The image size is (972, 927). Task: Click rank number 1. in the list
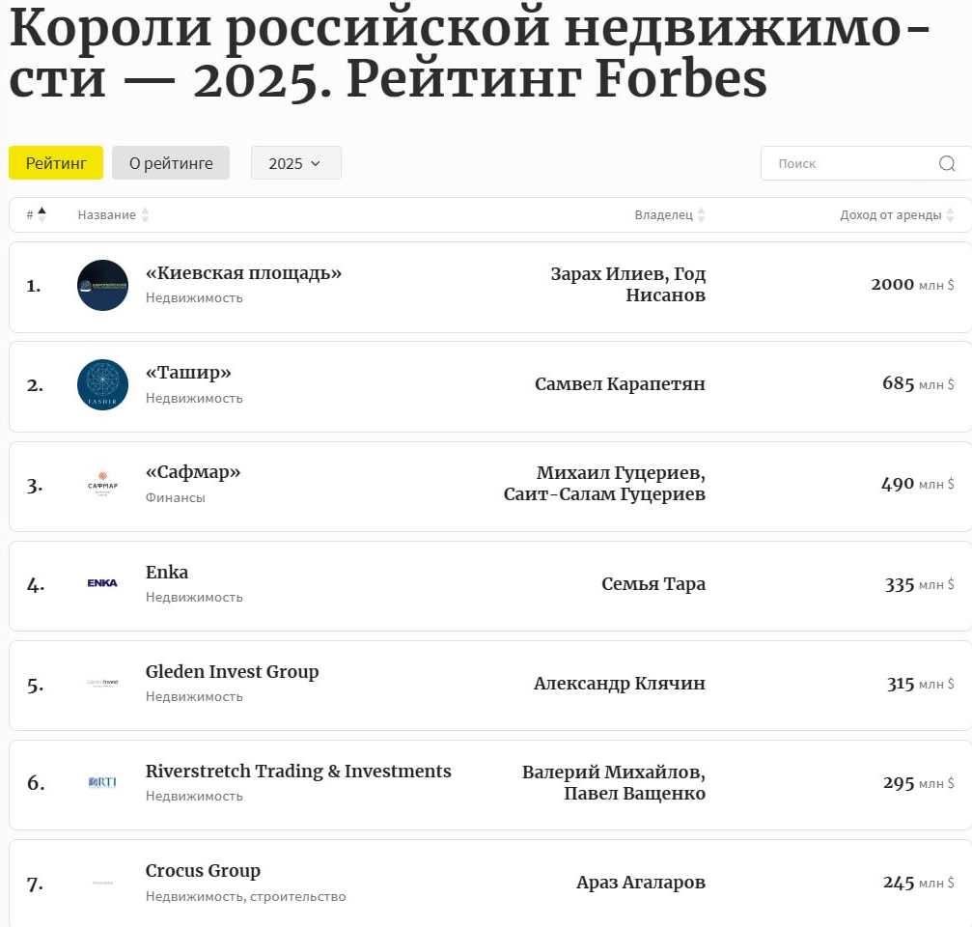34,286
